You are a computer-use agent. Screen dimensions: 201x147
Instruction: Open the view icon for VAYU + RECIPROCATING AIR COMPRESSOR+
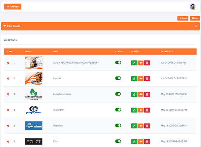[141, 63]
